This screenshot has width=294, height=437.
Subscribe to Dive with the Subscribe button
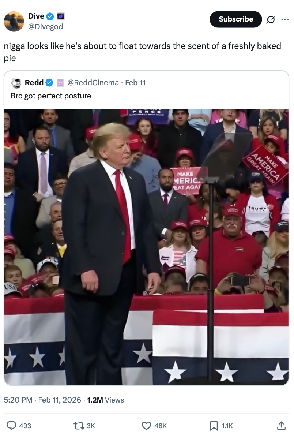pos(236,19)
